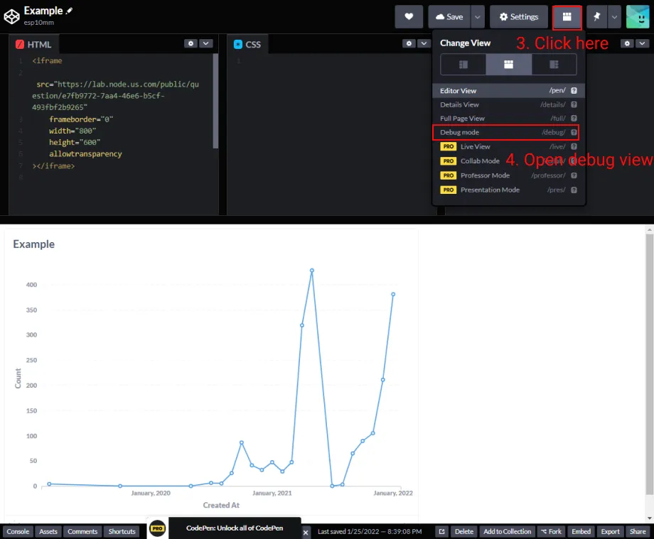This screenshot has width=654, height=539.
Task: Open the HTML editor gear settings
Action: [191, 43]
